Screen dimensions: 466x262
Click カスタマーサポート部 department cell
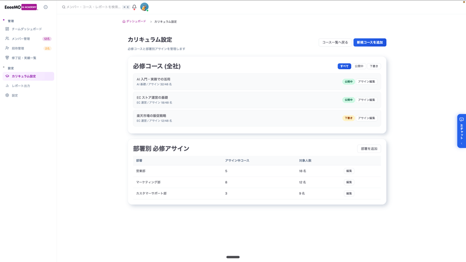click(151, 193)
